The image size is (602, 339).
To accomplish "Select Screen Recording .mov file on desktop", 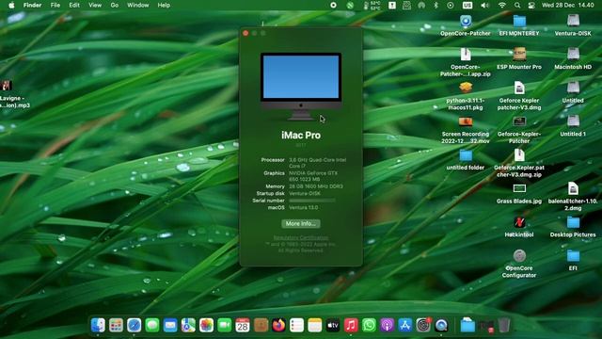I will (466, 121).
